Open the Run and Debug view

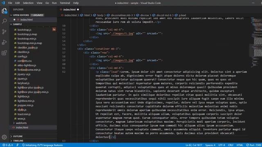[x=4, y=42]
